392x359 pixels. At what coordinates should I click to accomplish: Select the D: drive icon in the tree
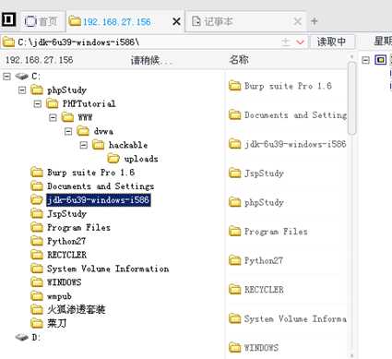click(x=22, y=337)
